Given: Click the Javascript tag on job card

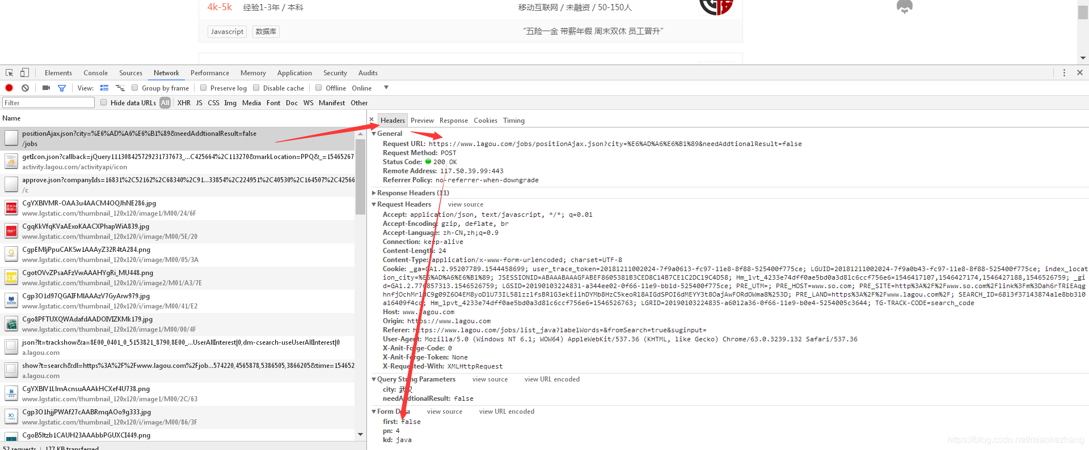Looking at the screenshot, I should pos(227,32).
